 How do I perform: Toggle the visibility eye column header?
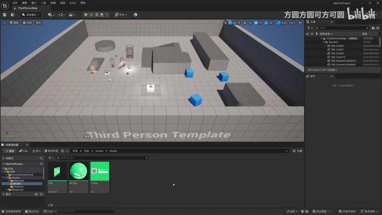click(307, 34)
